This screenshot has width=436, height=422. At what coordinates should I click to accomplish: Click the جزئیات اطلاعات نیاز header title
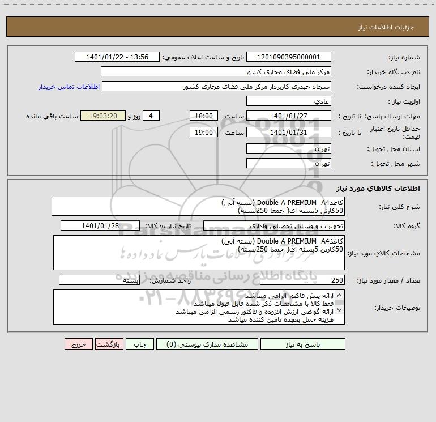pos(386,27)
